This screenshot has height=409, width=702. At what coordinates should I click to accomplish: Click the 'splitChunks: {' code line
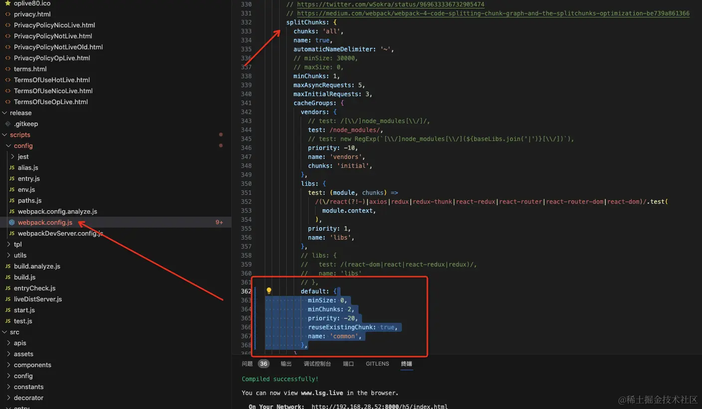(312, 22)
